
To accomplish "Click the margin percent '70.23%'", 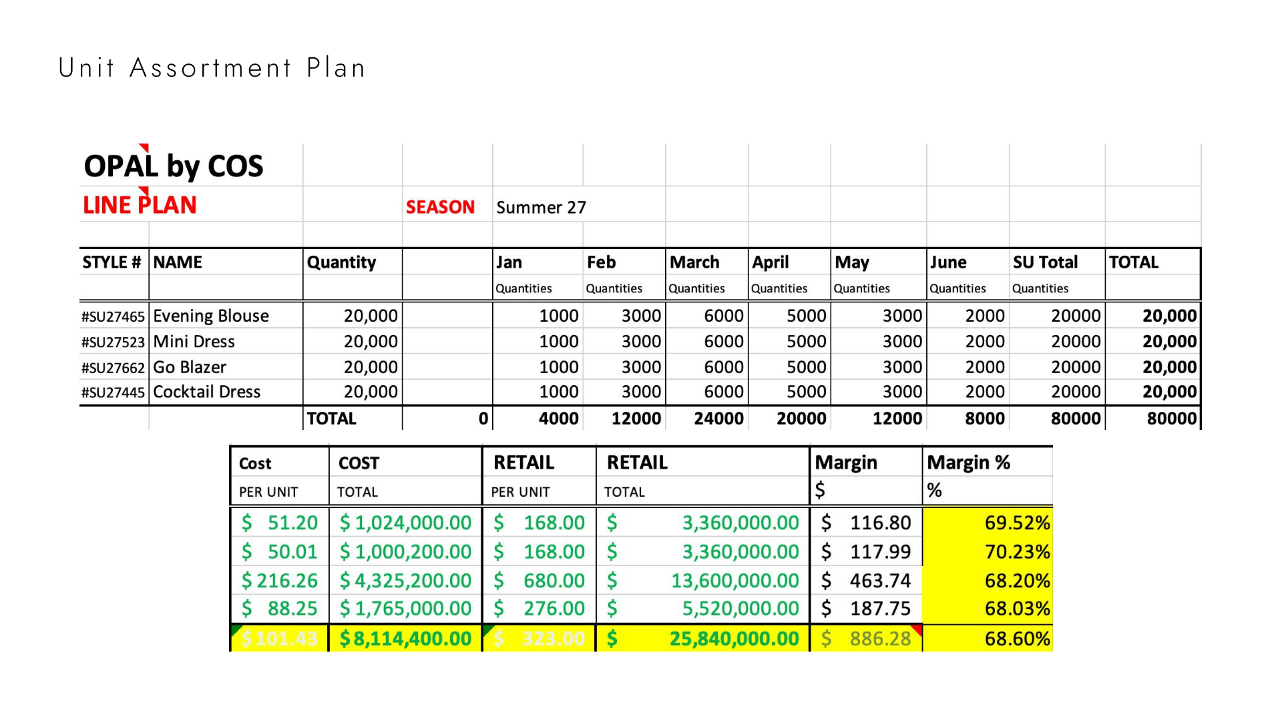I will point(1017,551).
